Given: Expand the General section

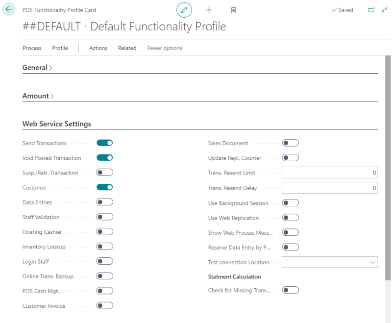Looking at the screenshot, I should click(x=34, y=68).
